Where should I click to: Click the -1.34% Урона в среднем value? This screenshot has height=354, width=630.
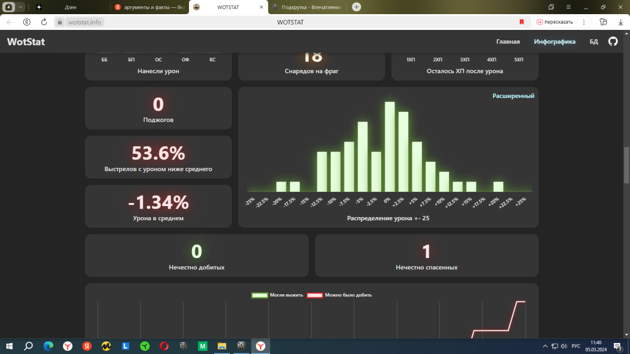pyautogui.click(x=158, y=202)
